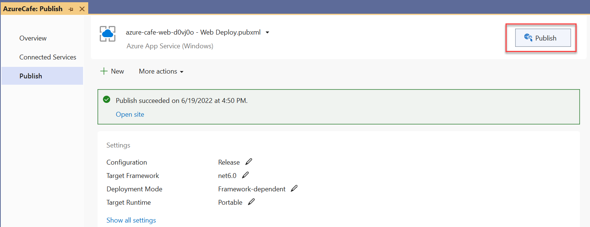Click the green publish succeeded checkmark

[x=106, y=99]
